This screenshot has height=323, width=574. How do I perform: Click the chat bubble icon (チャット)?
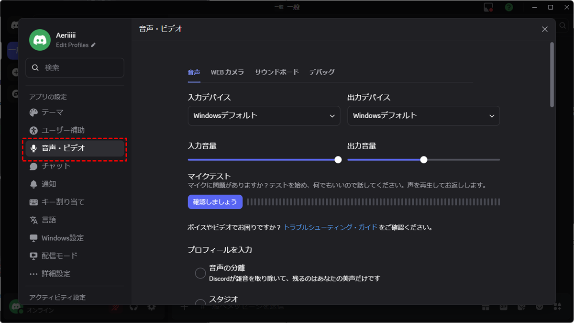(33, 166)
